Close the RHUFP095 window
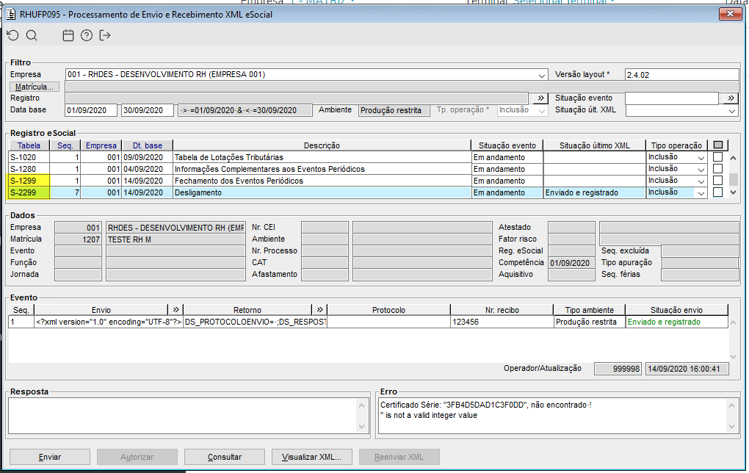The height and width of the screenshot is (473, 749). click(730, 14)
